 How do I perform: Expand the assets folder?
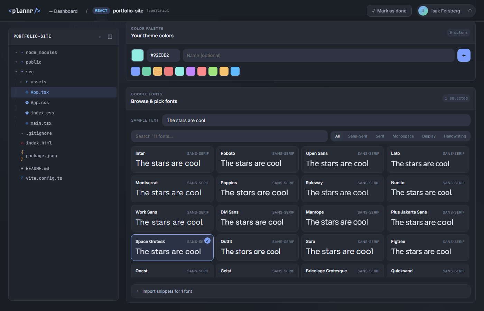[21, 82]
